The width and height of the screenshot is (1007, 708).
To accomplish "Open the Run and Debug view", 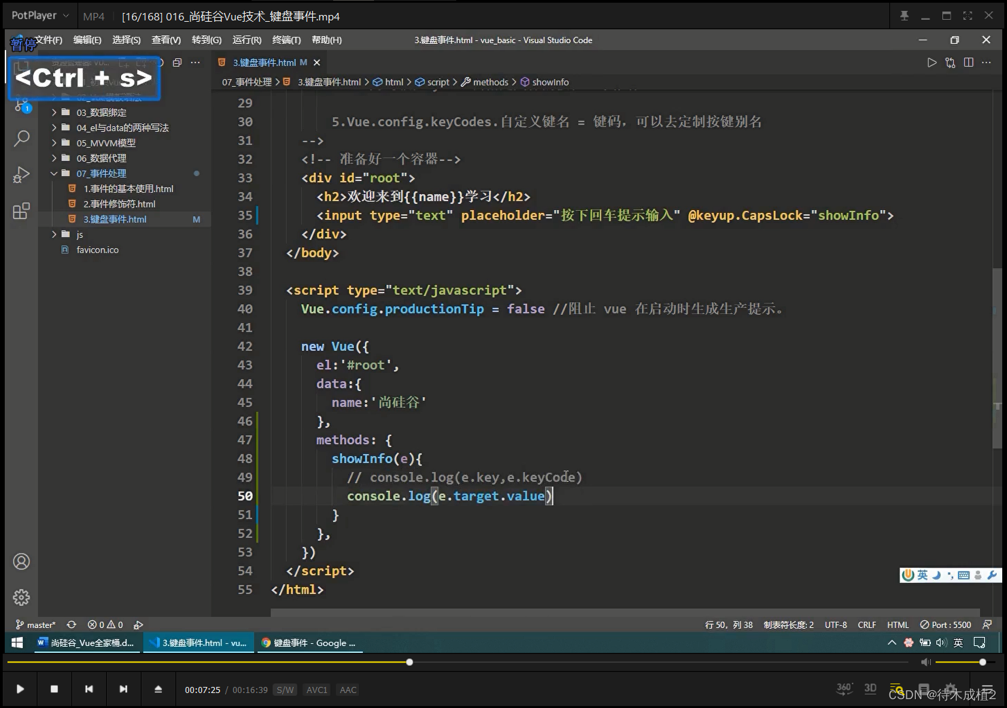I will pyautogui.click(x=22, y=175).
